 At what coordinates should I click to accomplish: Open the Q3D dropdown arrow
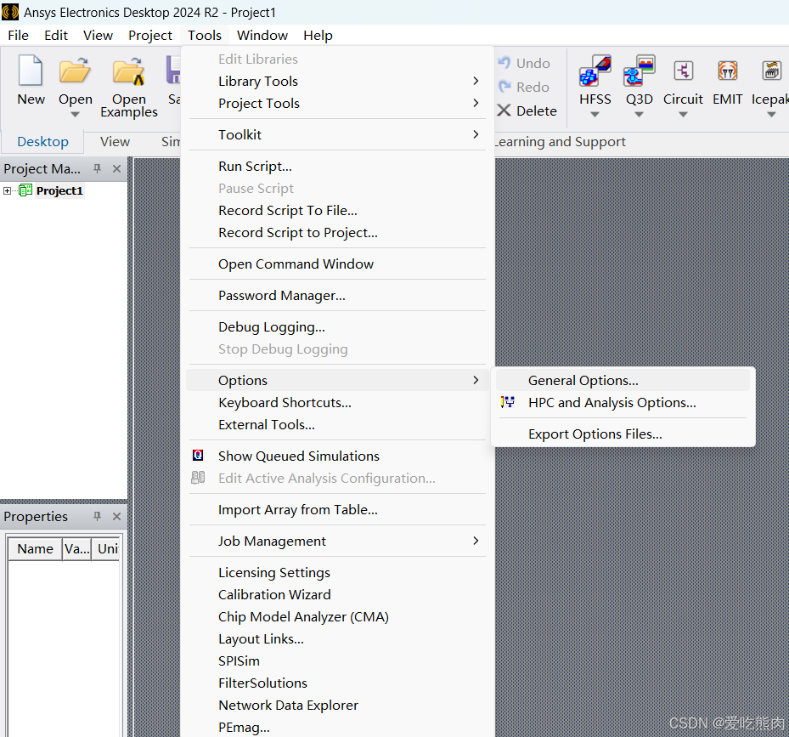[639, 115]
